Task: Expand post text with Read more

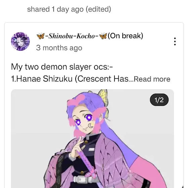Action: 152,79
